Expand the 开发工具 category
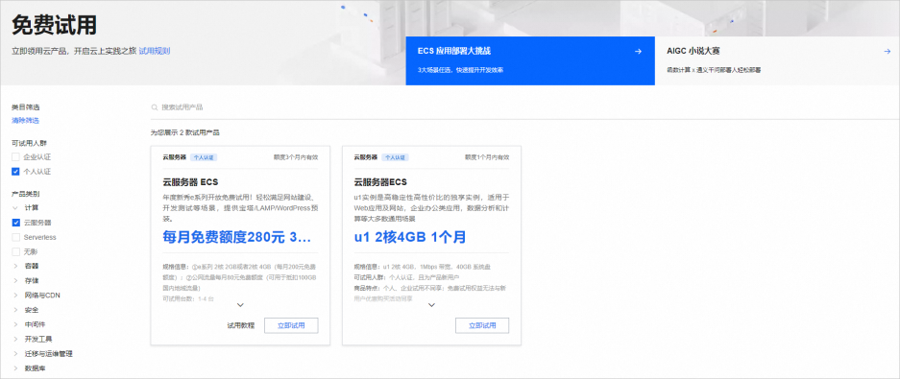This screenshot has height=379, width=900. (x=15, y=340)
